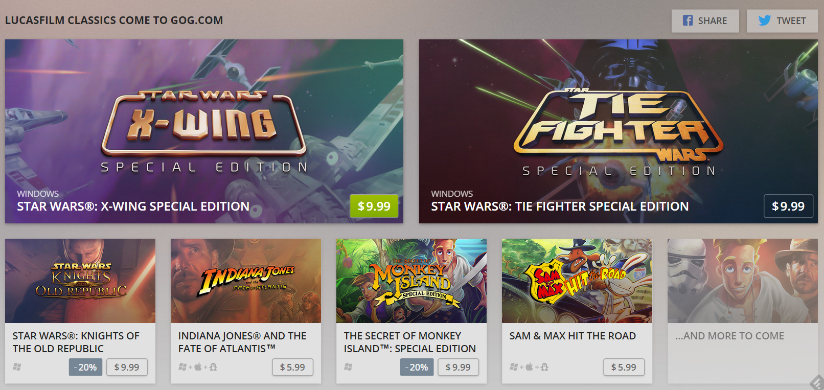Click the Apple platform icon under Sam & Max
The height and width of the screenshot is (390, 824).
(x=529, y=366)
